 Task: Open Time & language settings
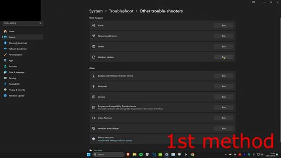(x=22, y=72)
